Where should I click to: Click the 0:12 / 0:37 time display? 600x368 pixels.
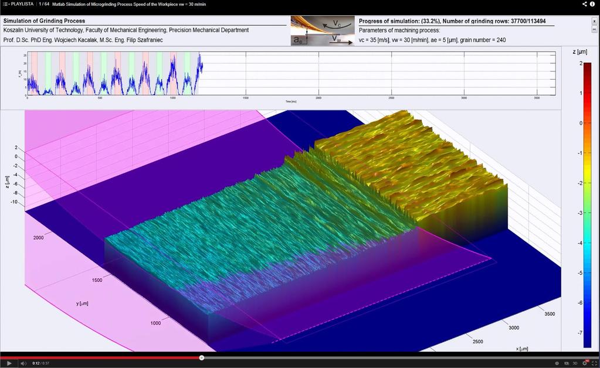(x=41, y=363)
